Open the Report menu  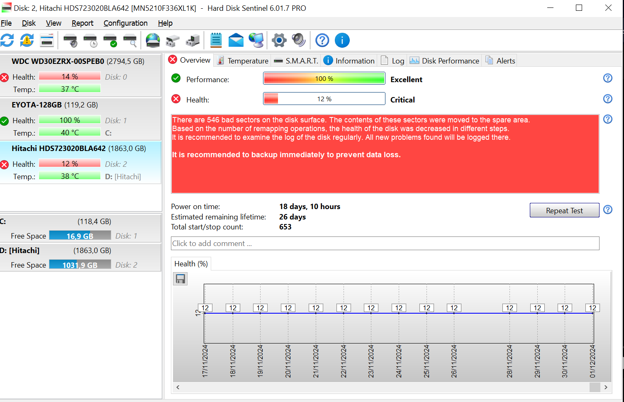tap(83, 23)
